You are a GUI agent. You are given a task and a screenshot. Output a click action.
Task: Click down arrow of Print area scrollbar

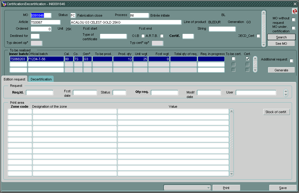pyautogui.click(x=231, y=174)
